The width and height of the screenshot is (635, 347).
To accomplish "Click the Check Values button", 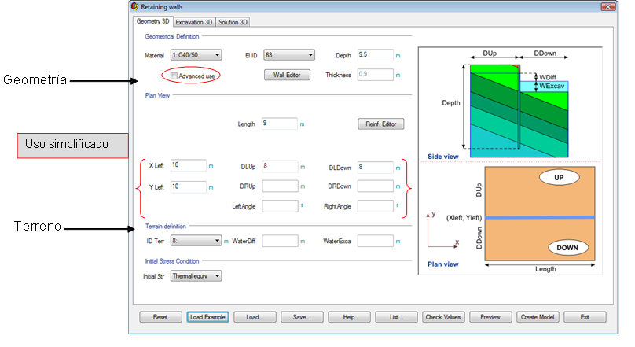I will tap(443, 317).
